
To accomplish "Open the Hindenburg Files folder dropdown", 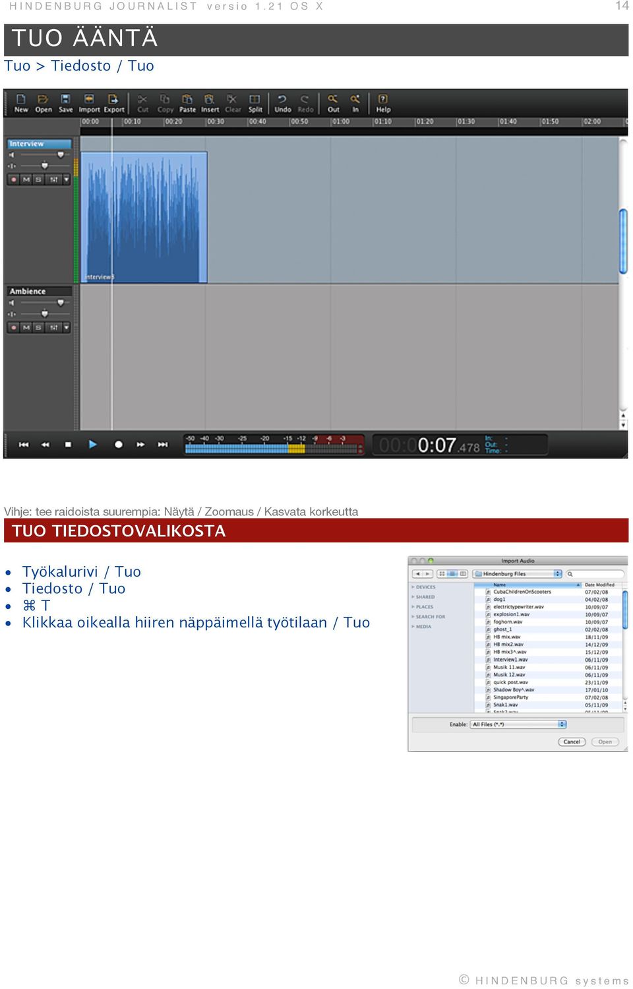I will click(x=518, y=573).
